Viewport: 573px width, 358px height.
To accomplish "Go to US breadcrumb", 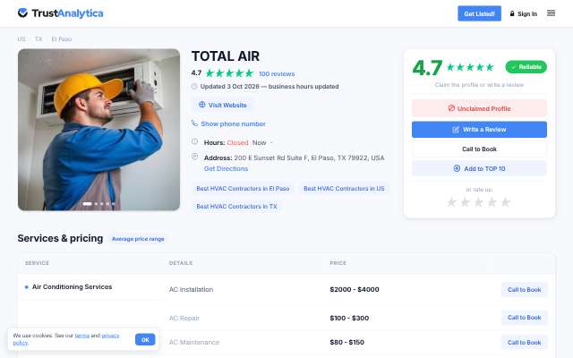I will click(21, 38).
